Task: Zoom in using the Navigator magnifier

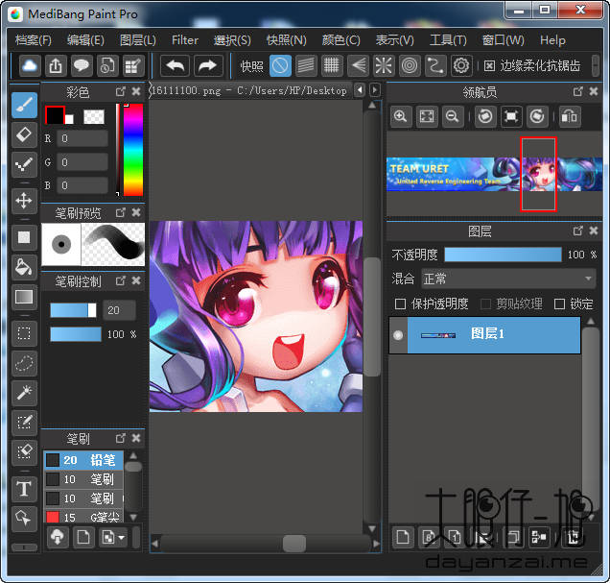Action: coord(401,116)
